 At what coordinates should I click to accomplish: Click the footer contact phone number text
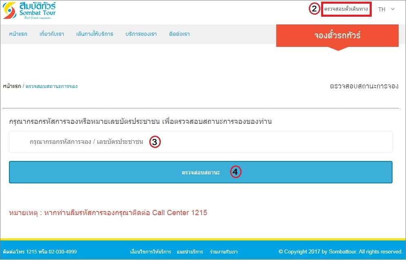coord(40,252)
